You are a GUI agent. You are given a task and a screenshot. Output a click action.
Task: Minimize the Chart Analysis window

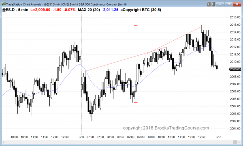pyautogui.click(x=220, y=4)
